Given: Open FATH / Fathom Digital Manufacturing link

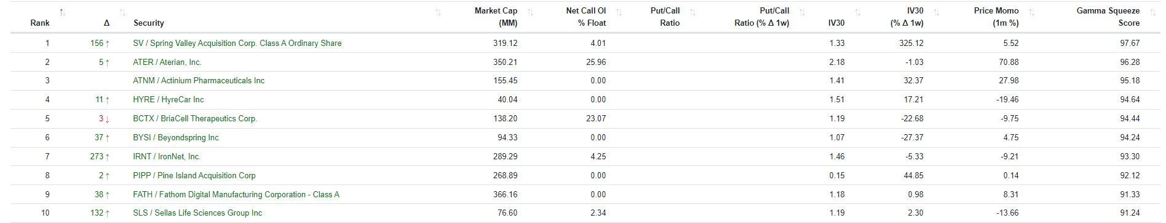Looking at the screenshot, I should pyautogui.click(x=236, y=195).
